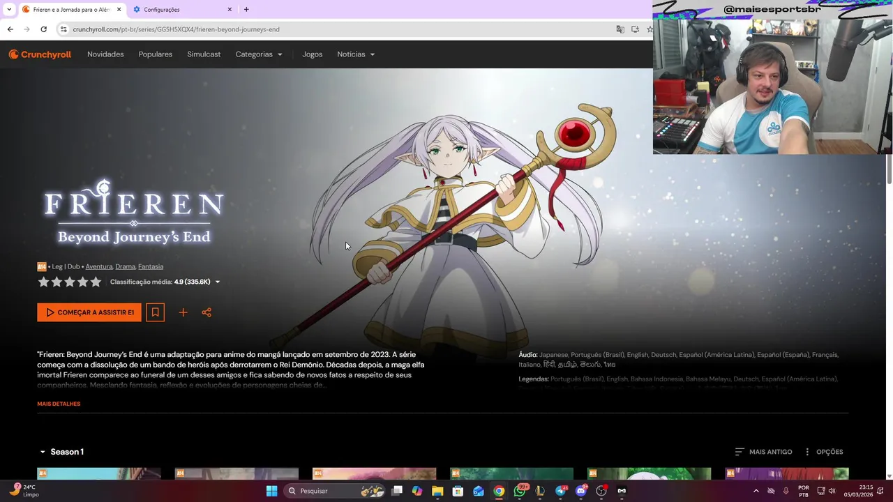Click the address bar URL
Viewport: 893px width, 502px height.
tap(176, 29)
